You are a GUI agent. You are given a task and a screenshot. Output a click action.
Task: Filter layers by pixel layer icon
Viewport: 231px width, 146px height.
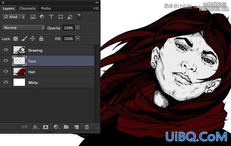33,17
